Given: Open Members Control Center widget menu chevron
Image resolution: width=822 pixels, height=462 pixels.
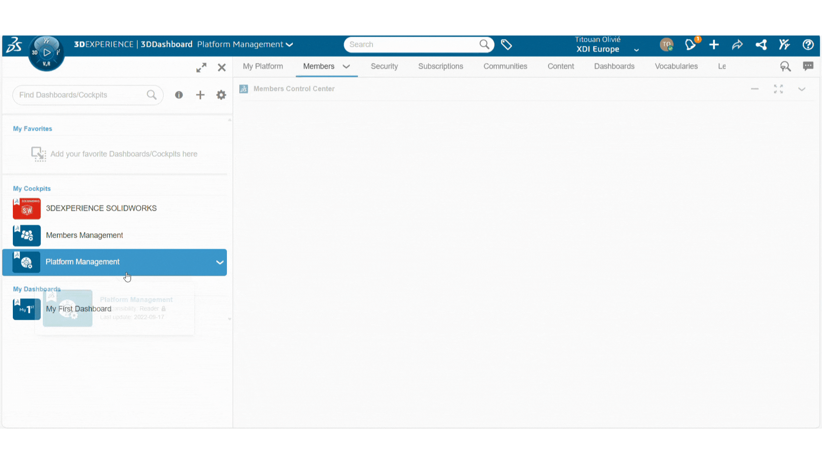Looking at the screenshot, I should 801,89.
